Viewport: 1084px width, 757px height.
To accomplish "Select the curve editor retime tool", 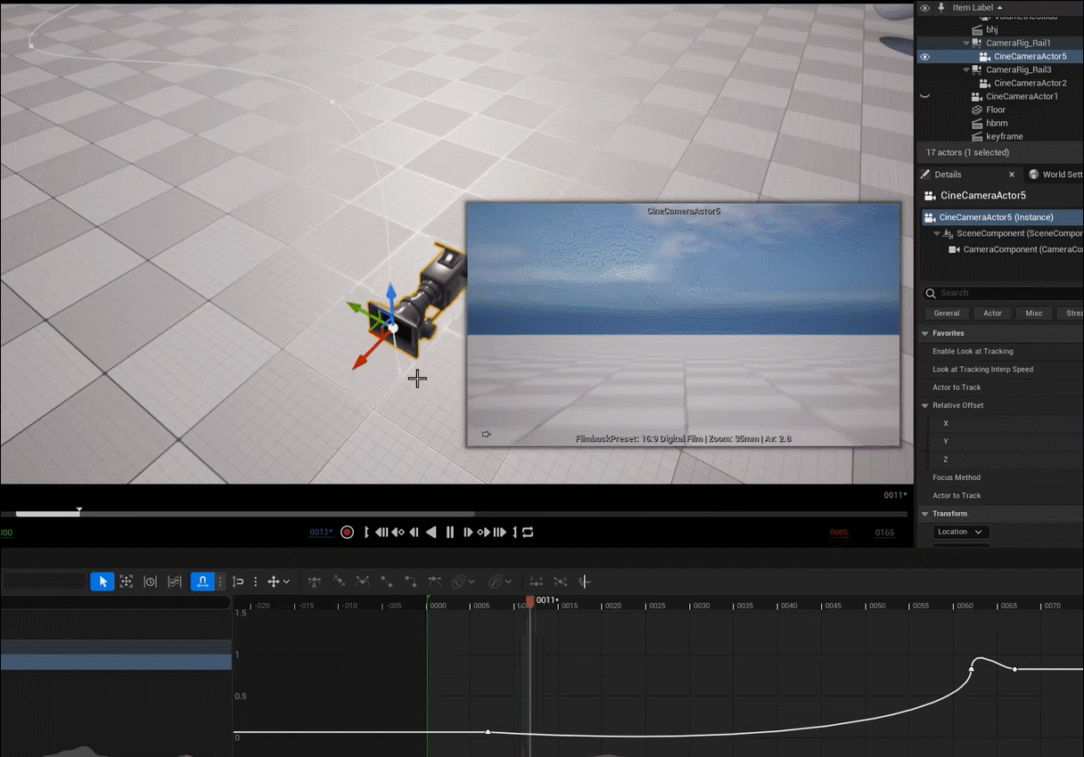I will point(151,582).
